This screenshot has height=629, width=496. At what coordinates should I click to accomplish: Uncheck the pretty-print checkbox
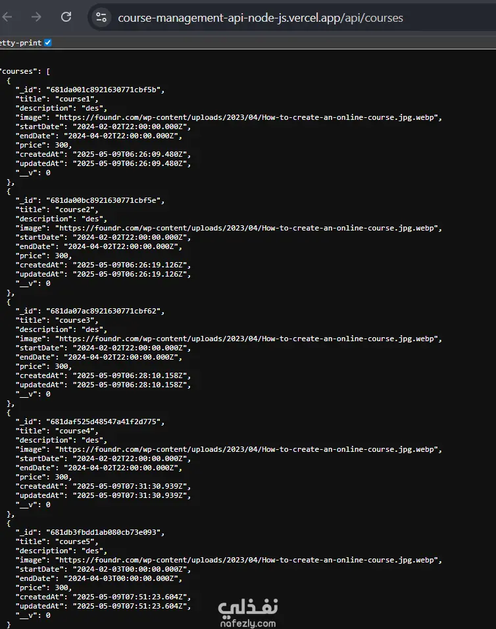coord(47,43)
